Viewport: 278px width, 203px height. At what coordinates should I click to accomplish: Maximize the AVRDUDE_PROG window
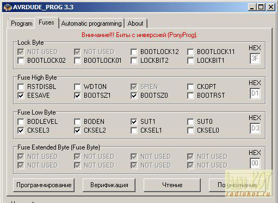261,7
